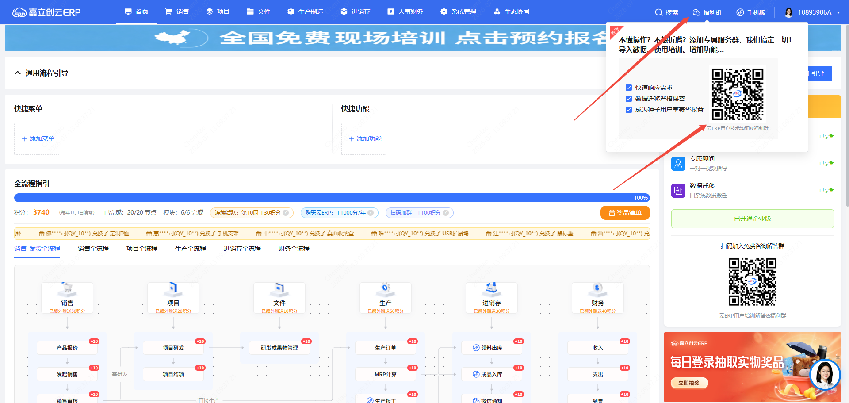
Task: Open the 10893906A account dropdown arrow
Action: tap(838, 12)
